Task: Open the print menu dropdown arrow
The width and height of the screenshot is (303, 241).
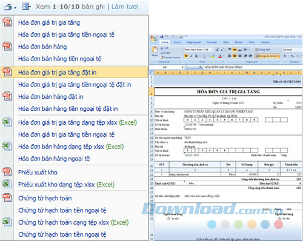Action: [x=15, y=8]
